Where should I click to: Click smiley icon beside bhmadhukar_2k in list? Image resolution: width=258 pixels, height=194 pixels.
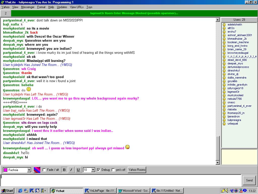[224, 39]
